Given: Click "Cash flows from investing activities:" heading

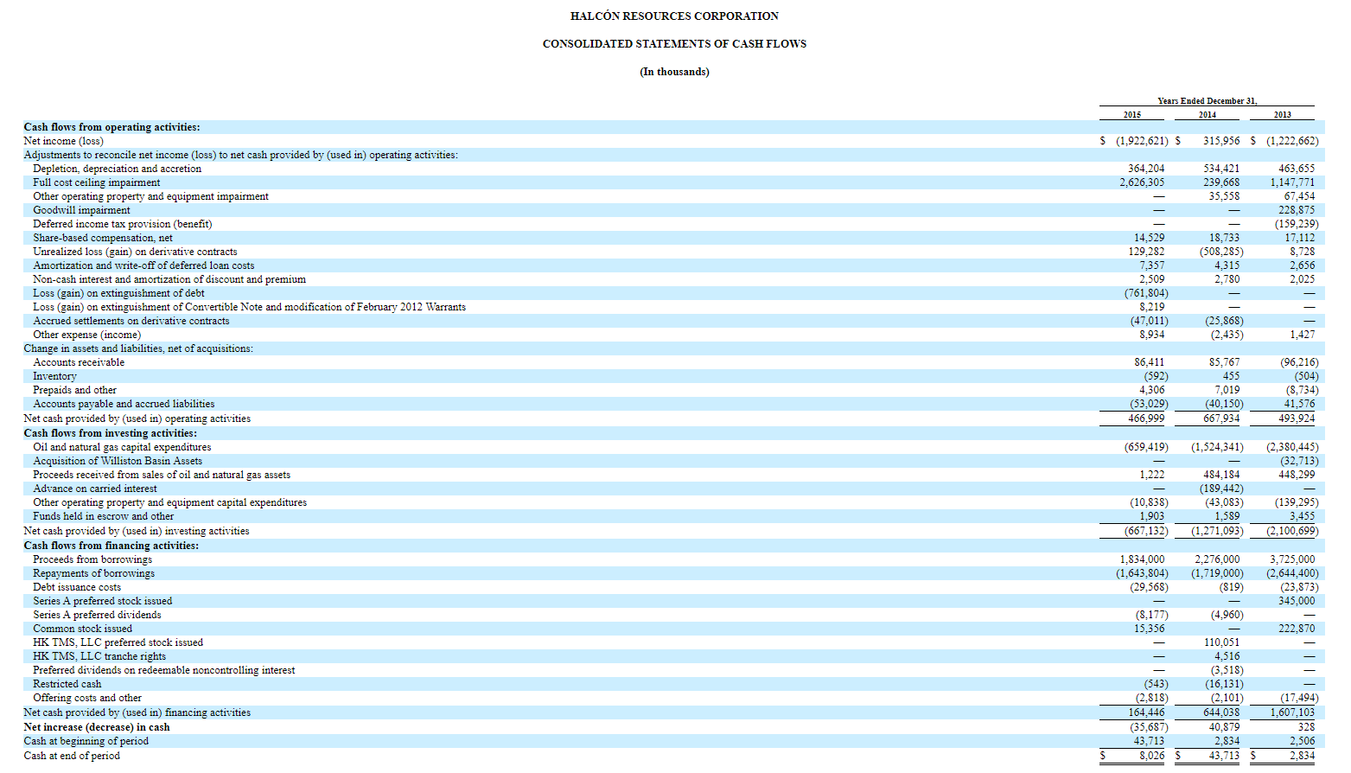Looking at the screenshot, I should [110, 433].
